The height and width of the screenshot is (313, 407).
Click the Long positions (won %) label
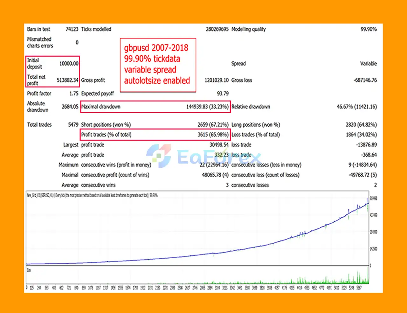point(256,125)
